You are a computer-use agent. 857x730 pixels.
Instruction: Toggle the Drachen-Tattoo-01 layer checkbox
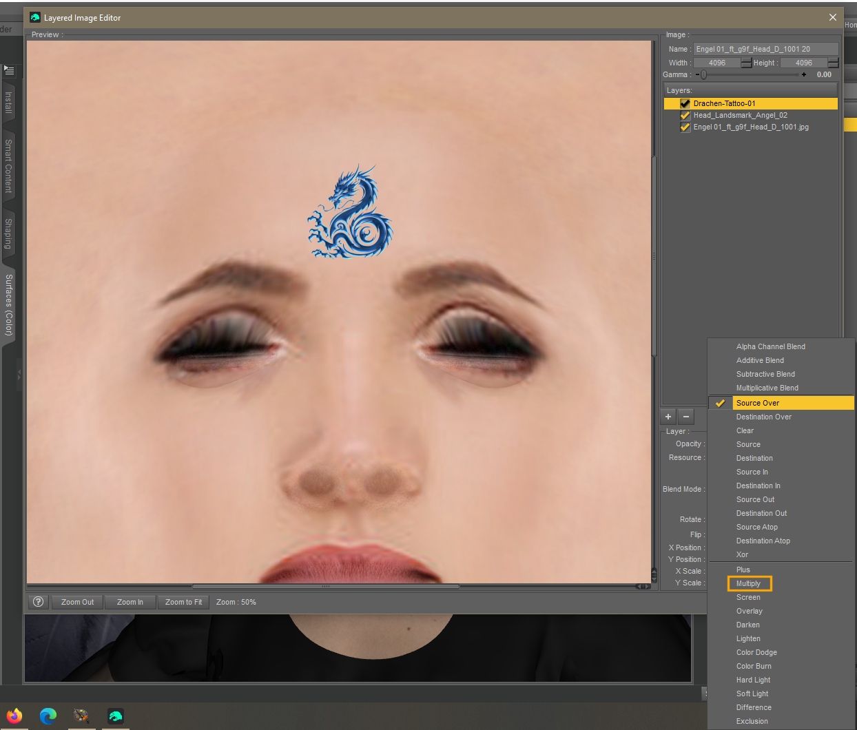(x=685, y=103)
